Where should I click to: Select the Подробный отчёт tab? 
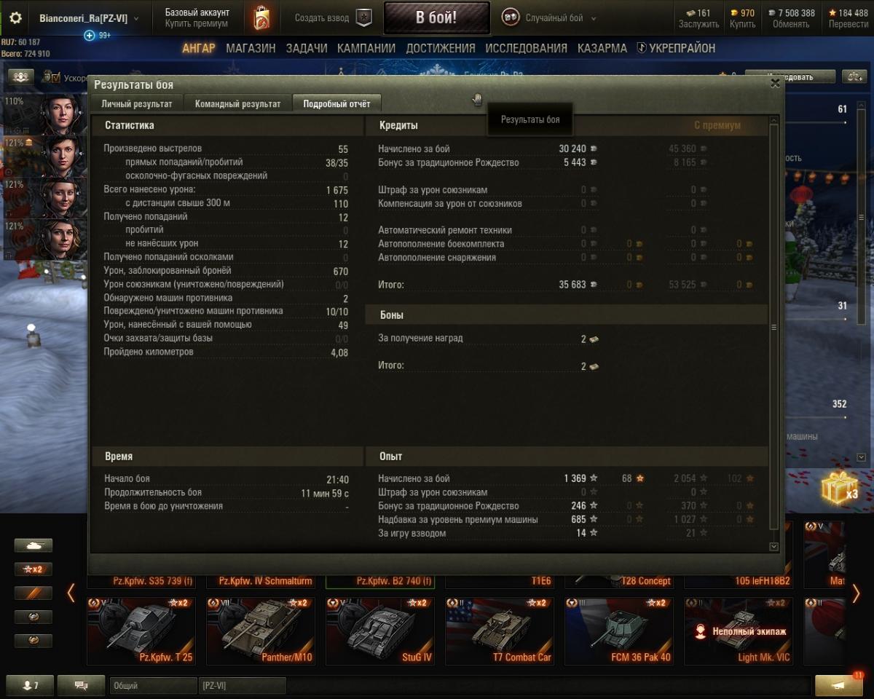[336, 104]
